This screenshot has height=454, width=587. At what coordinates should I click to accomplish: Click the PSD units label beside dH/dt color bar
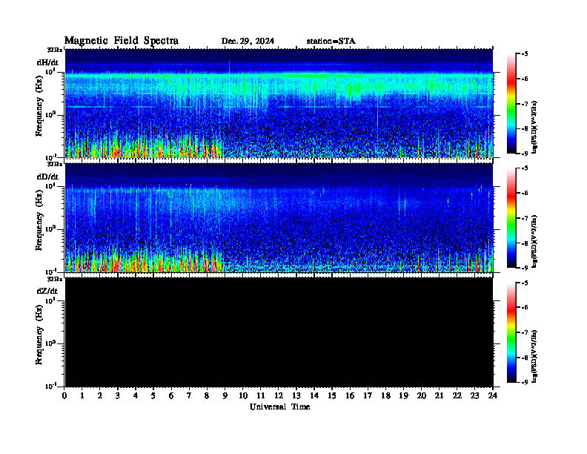click(x=535, y=127)
